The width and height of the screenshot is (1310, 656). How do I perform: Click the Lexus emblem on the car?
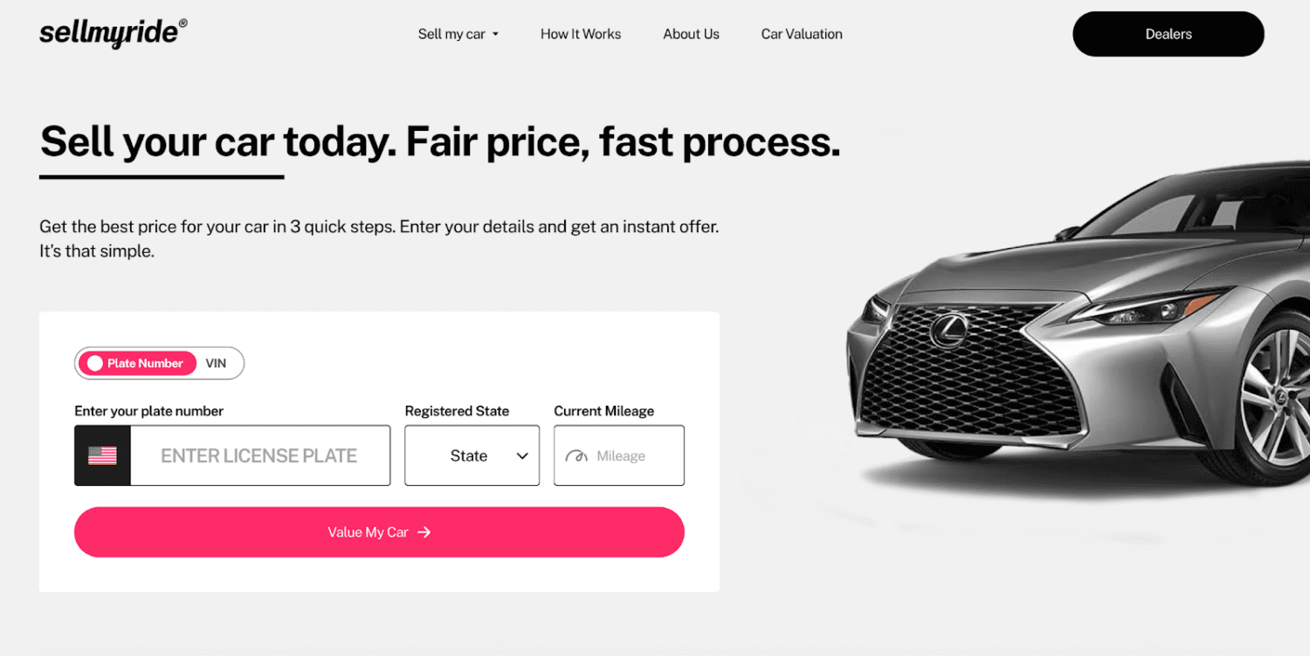tap(947, 331)
